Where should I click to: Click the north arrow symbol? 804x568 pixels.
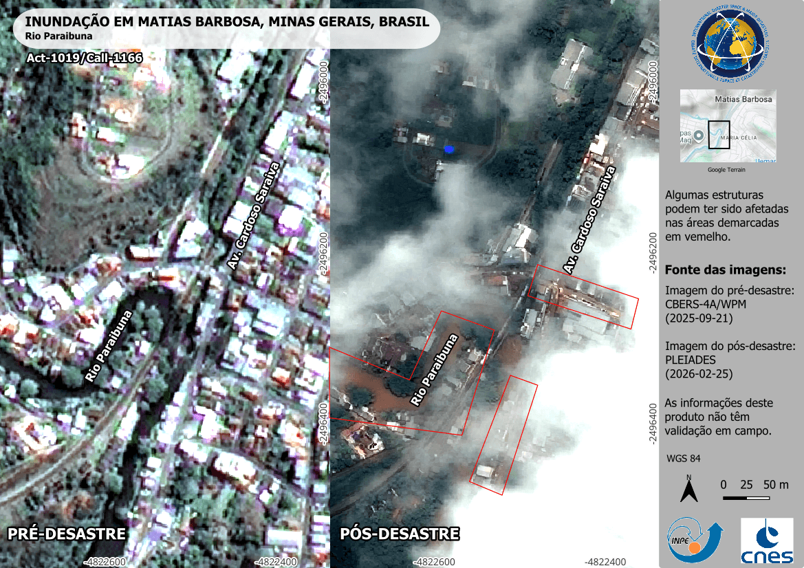click(x=688, y=489)
